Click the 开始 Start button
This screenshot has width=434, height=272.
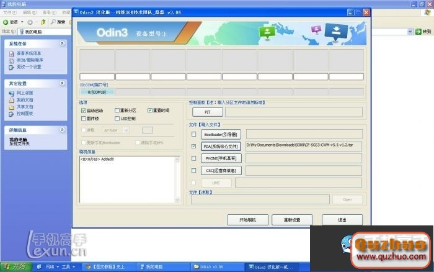coord(16,267)
